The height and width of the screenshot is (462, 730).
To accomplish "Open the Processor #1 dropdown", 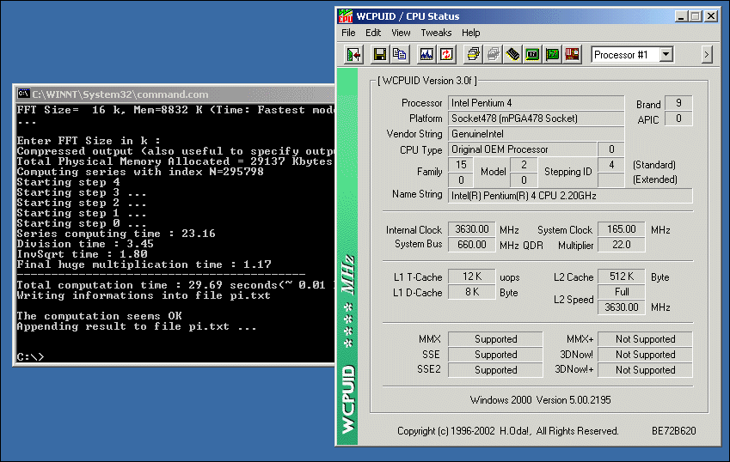I will pyautogui.click(x=666, y=55).
